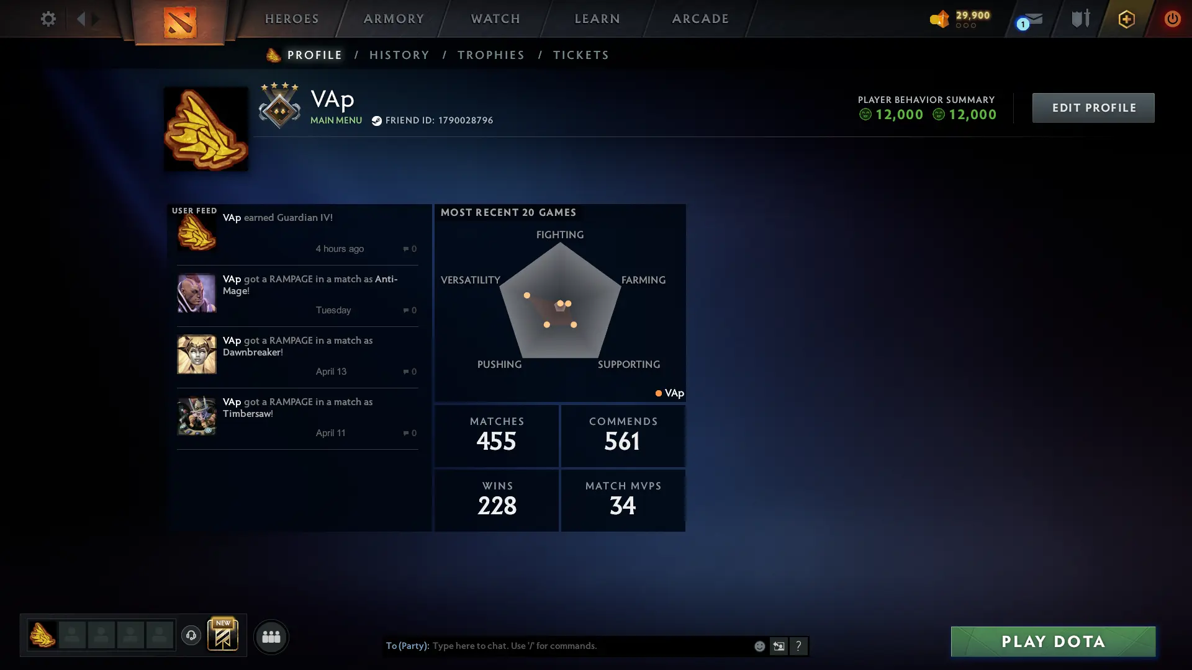Screen dimensions: 1192x670
Task: Click the red power quit icon
Action: [1172, 19]
